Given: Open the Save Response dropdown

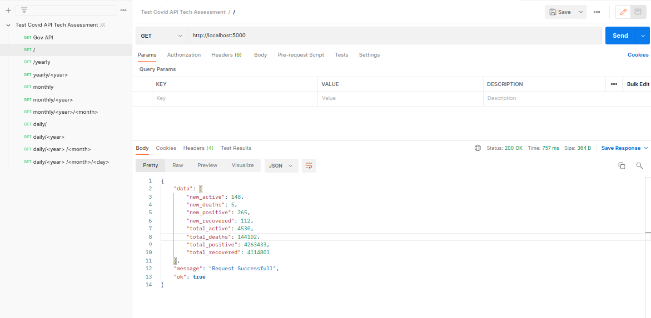Looking at the screenshot, I should click(x=624, y=148).
